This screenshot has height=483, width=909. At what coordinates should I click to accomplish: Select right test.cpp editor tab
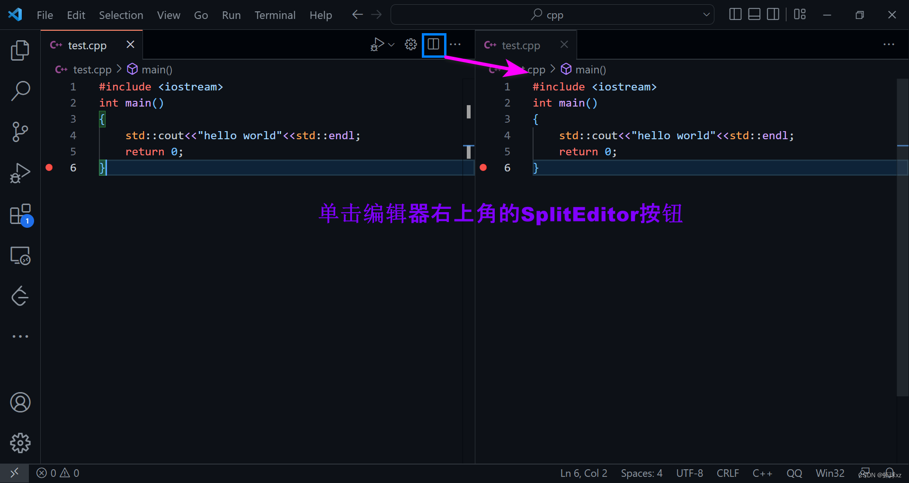click(x=526, y=45)
